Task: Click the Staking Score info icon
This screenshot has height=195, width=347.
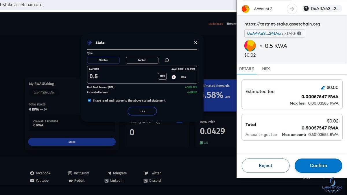Action: pos(158,122)
